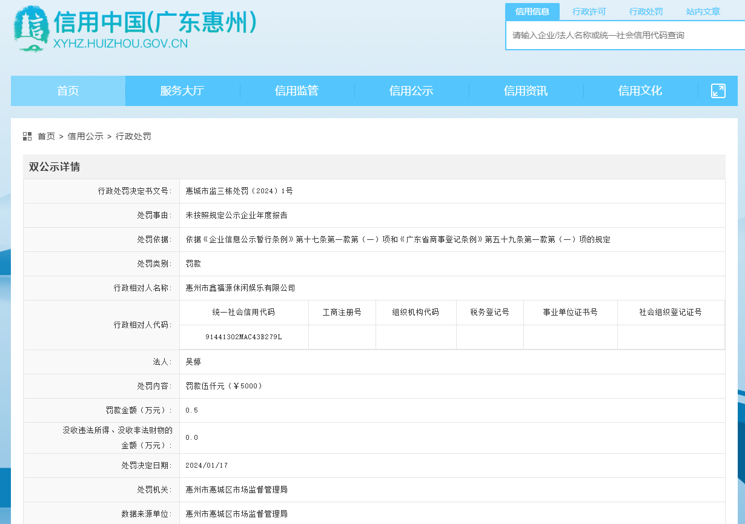The height and width of the screenshot is (524, 745).
Task: Click the 事业单位证书号 column header
Action: tap(571, 312)
